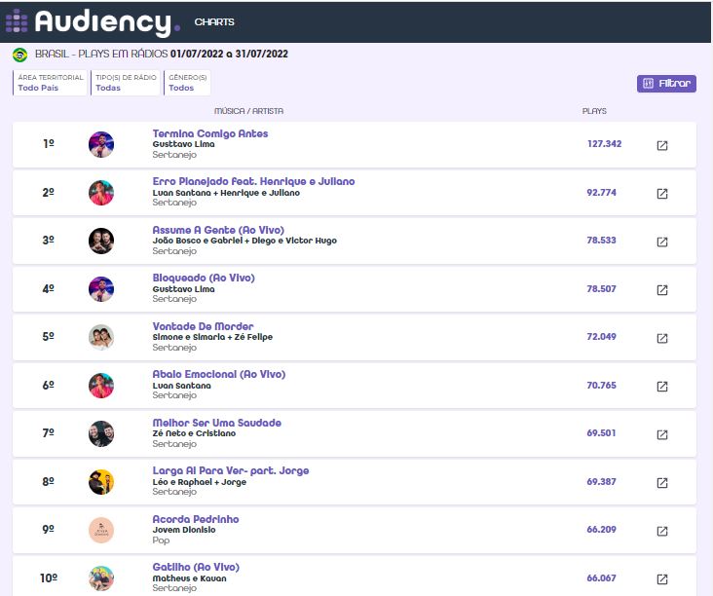
Task: Open song Vontade De Morder
Action: pos(203,326)
